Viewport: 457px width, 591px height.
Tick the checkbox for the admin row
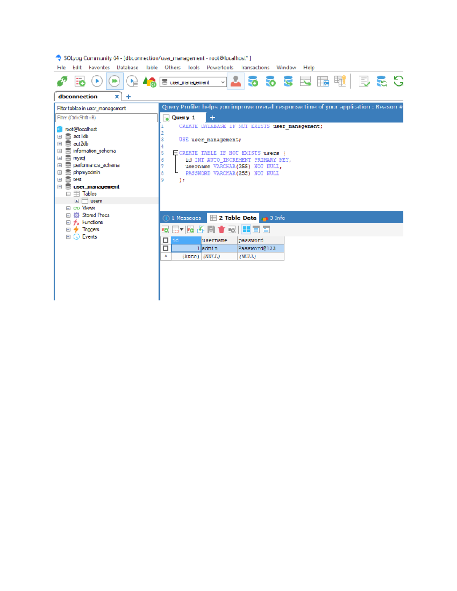tap(165, 248)
